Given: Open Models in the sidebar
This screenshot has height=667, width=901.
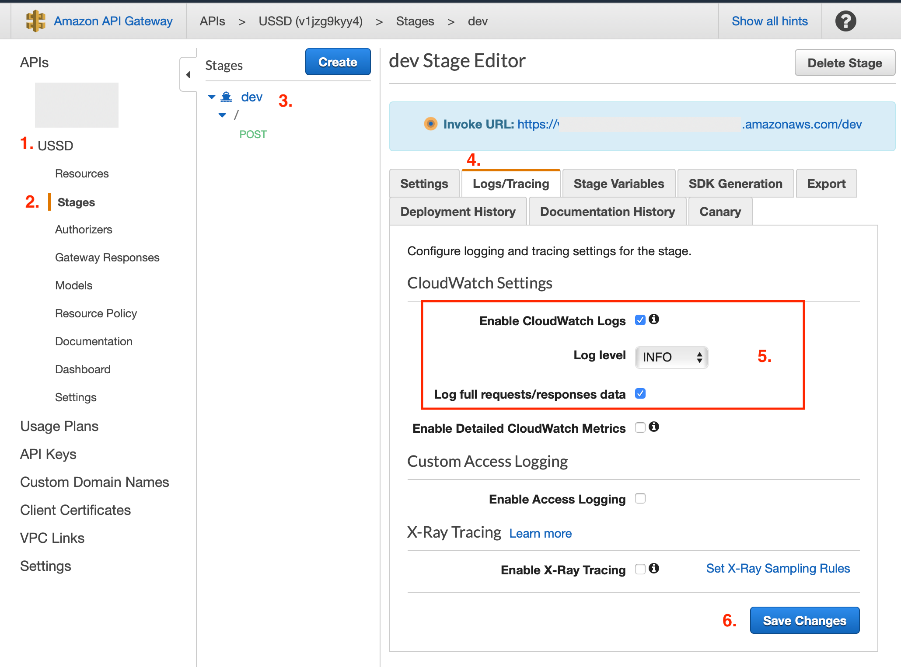Looking at the screenshot, I should click(x=73, y=285).
